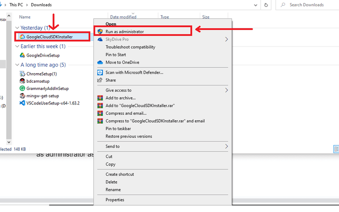Image resolution: width=339 pixels, height=212 pixels.
Task: Select the ChromeSetup(1) installer icon
Action: (x=22, y=74)
